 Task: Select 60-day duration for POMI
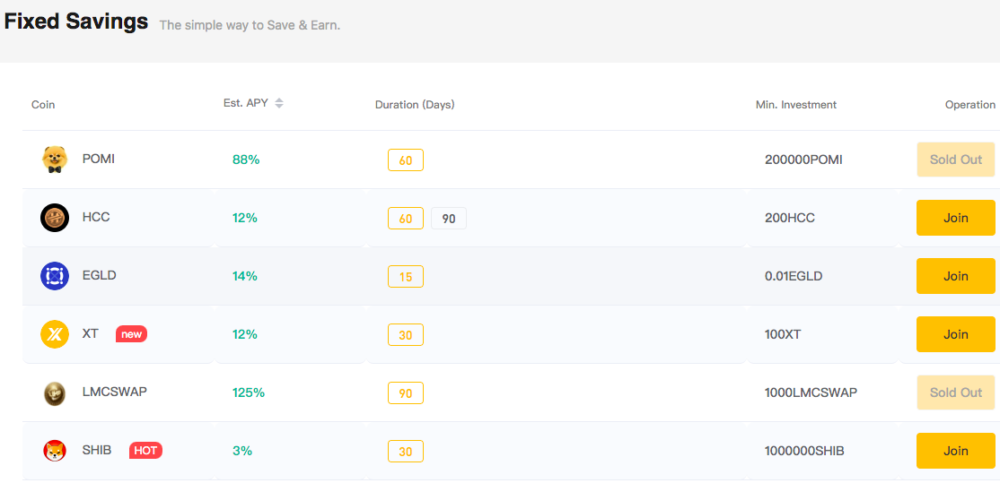click(406, 160)
